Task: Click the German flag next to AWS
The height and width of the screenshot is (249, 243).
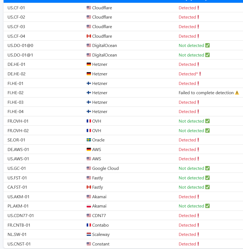Action: [89, 150]
